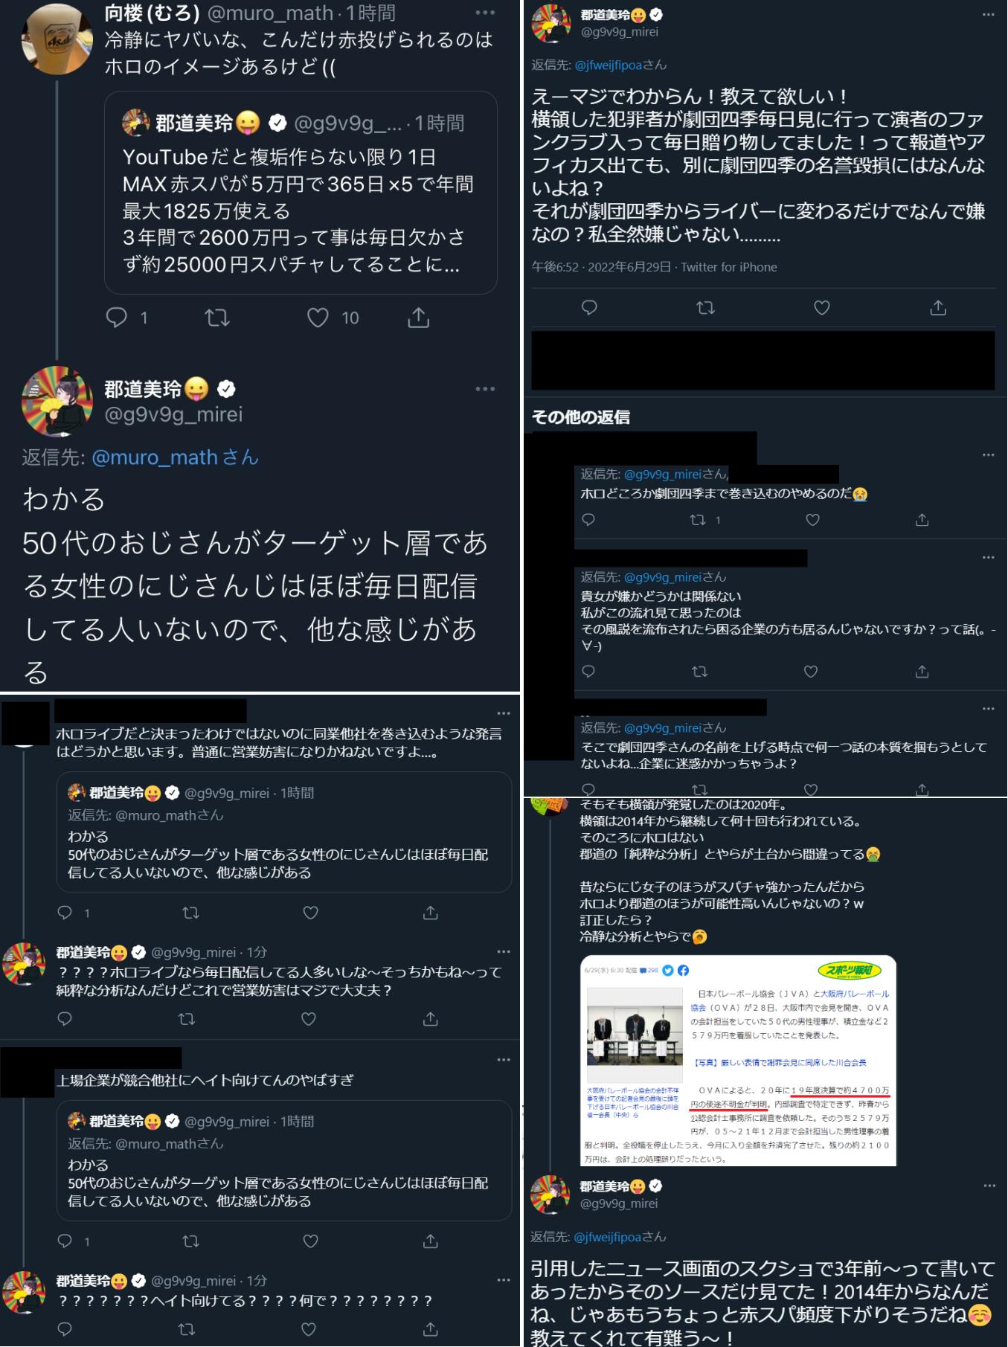Retweet the reply that has 1 retweet
This screenshot has width=1008, height=1347.
[698, 520]
